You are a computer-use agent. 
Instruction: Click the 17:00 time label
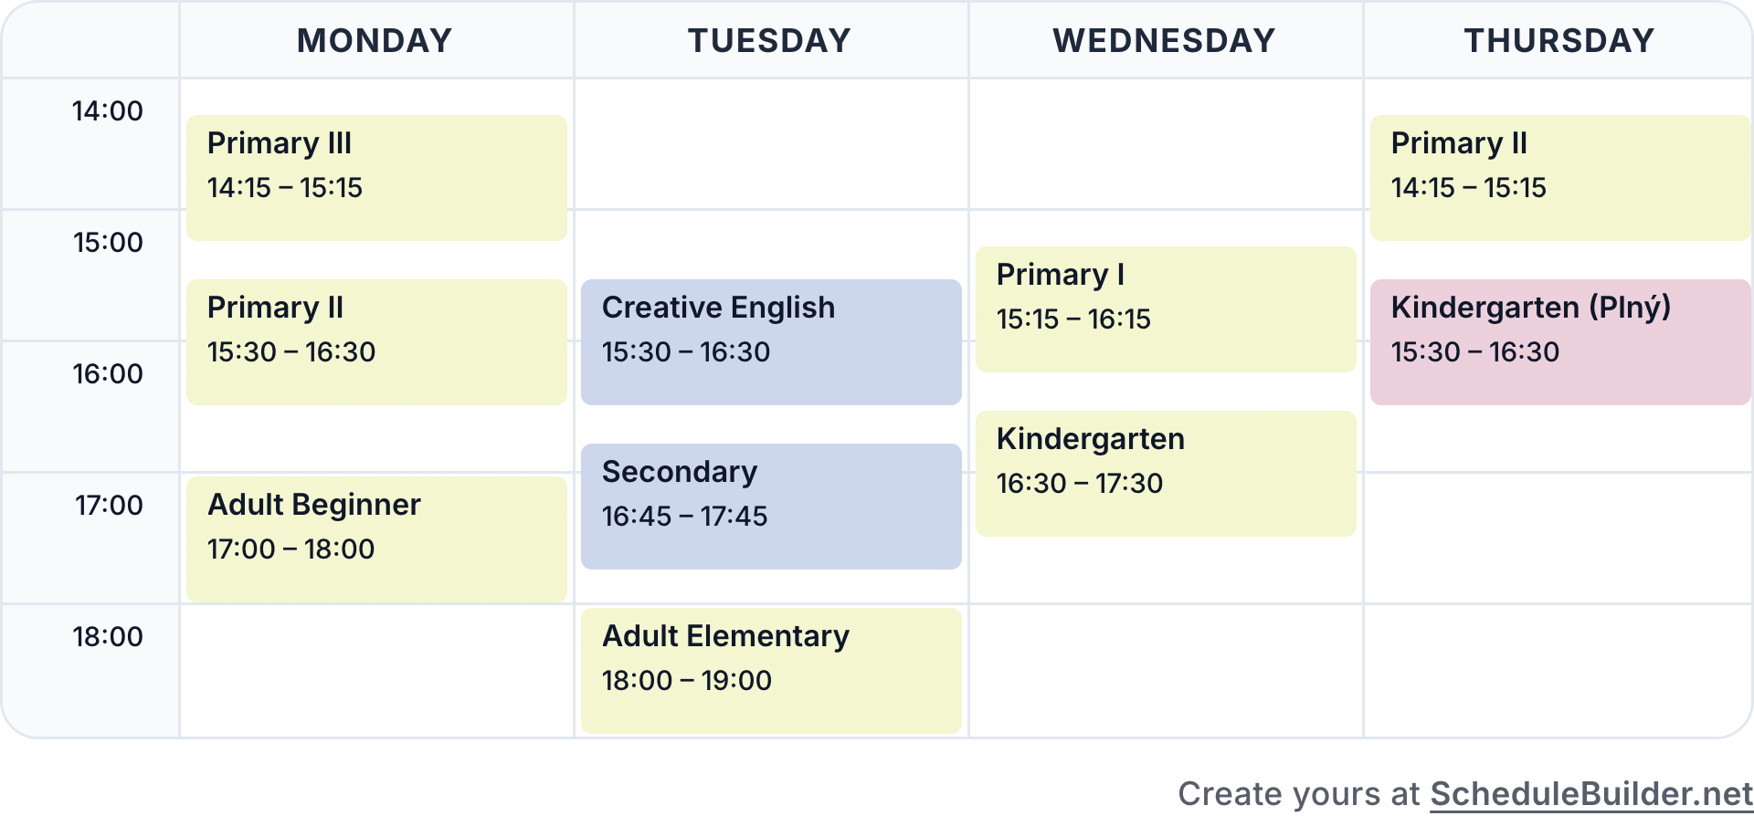(108, 506)
